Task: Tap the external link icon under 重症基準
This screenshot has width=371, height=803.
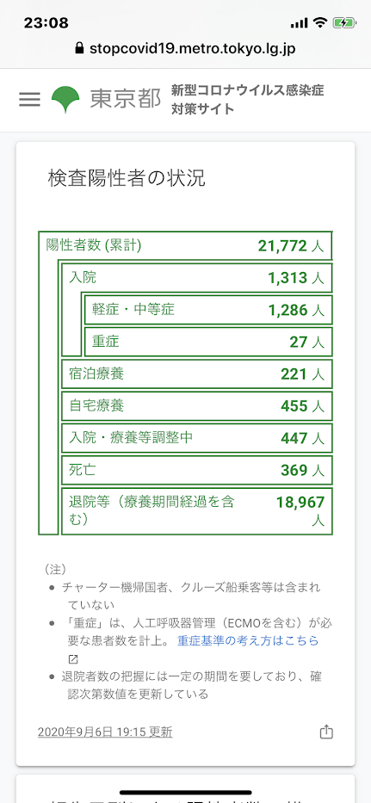Action: click(71, 658)
